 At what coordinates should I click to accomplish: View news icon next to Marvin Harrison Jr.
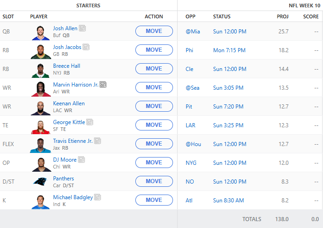tap(103, 85)
